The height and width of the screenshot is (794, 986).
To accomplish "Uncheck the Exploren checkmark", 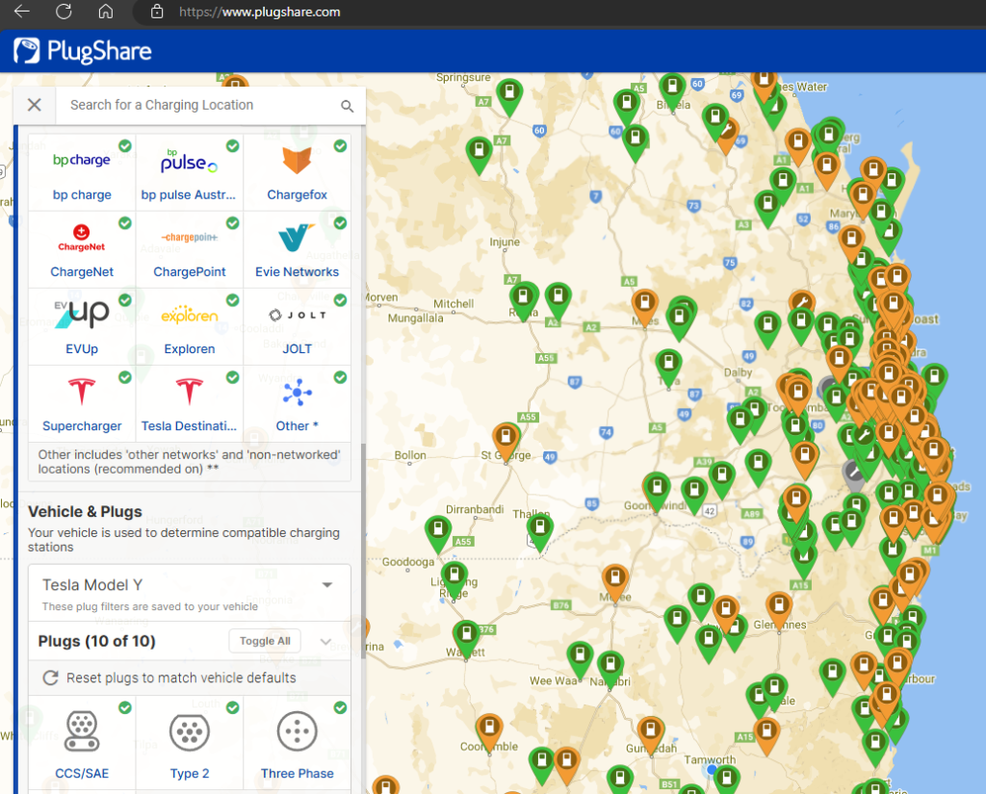I will tap(233, 300).
